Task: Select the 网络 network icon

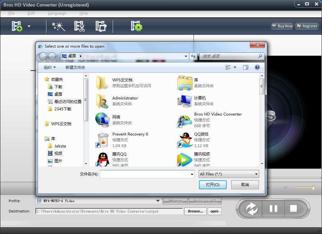Action: pos(102,120)
